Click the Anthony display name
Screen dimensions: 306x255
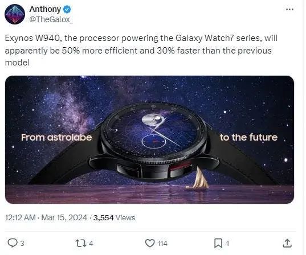click(x=45, y=9)
